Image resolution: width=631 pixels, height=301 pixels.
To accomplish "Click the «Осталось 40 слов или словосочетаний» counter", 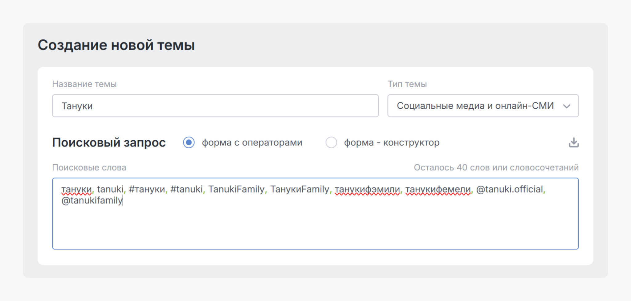I will 496,167.
